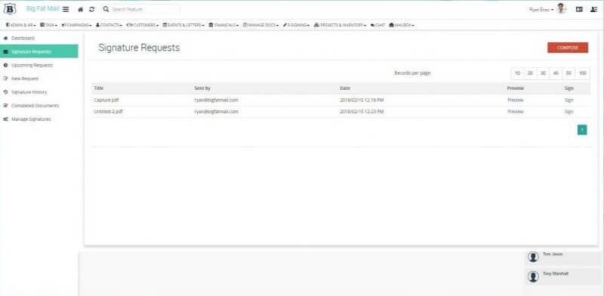Click the Untitled-2.pdf title cell
This screenshot has width=604, height=296.
tap(108, 112)
